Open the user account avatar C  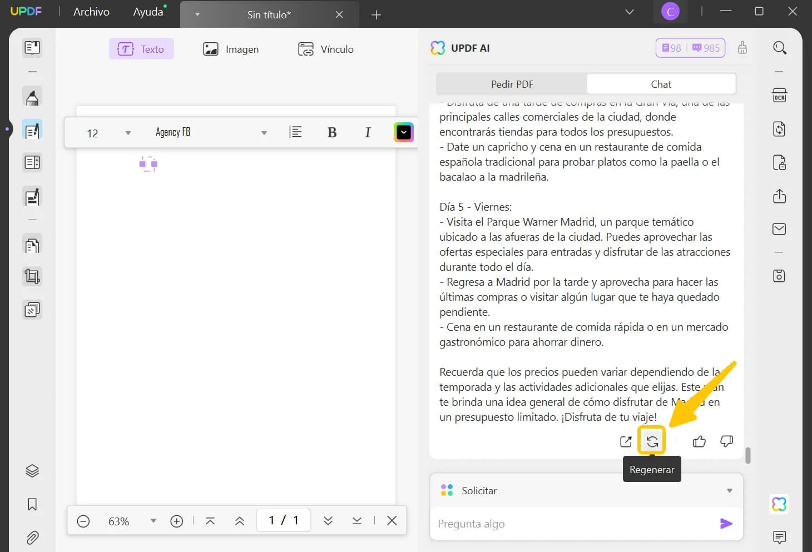pyautogui.click(x=670, y=12)
